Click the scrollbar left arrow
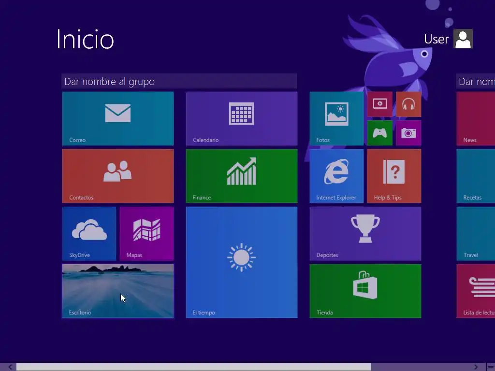The width and height of the screenshot is (495, 371). click(10, 367)
